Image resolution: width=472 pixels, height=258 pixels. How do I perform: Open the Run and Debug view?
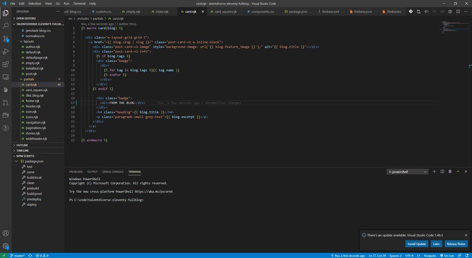[x=6, y=52]
